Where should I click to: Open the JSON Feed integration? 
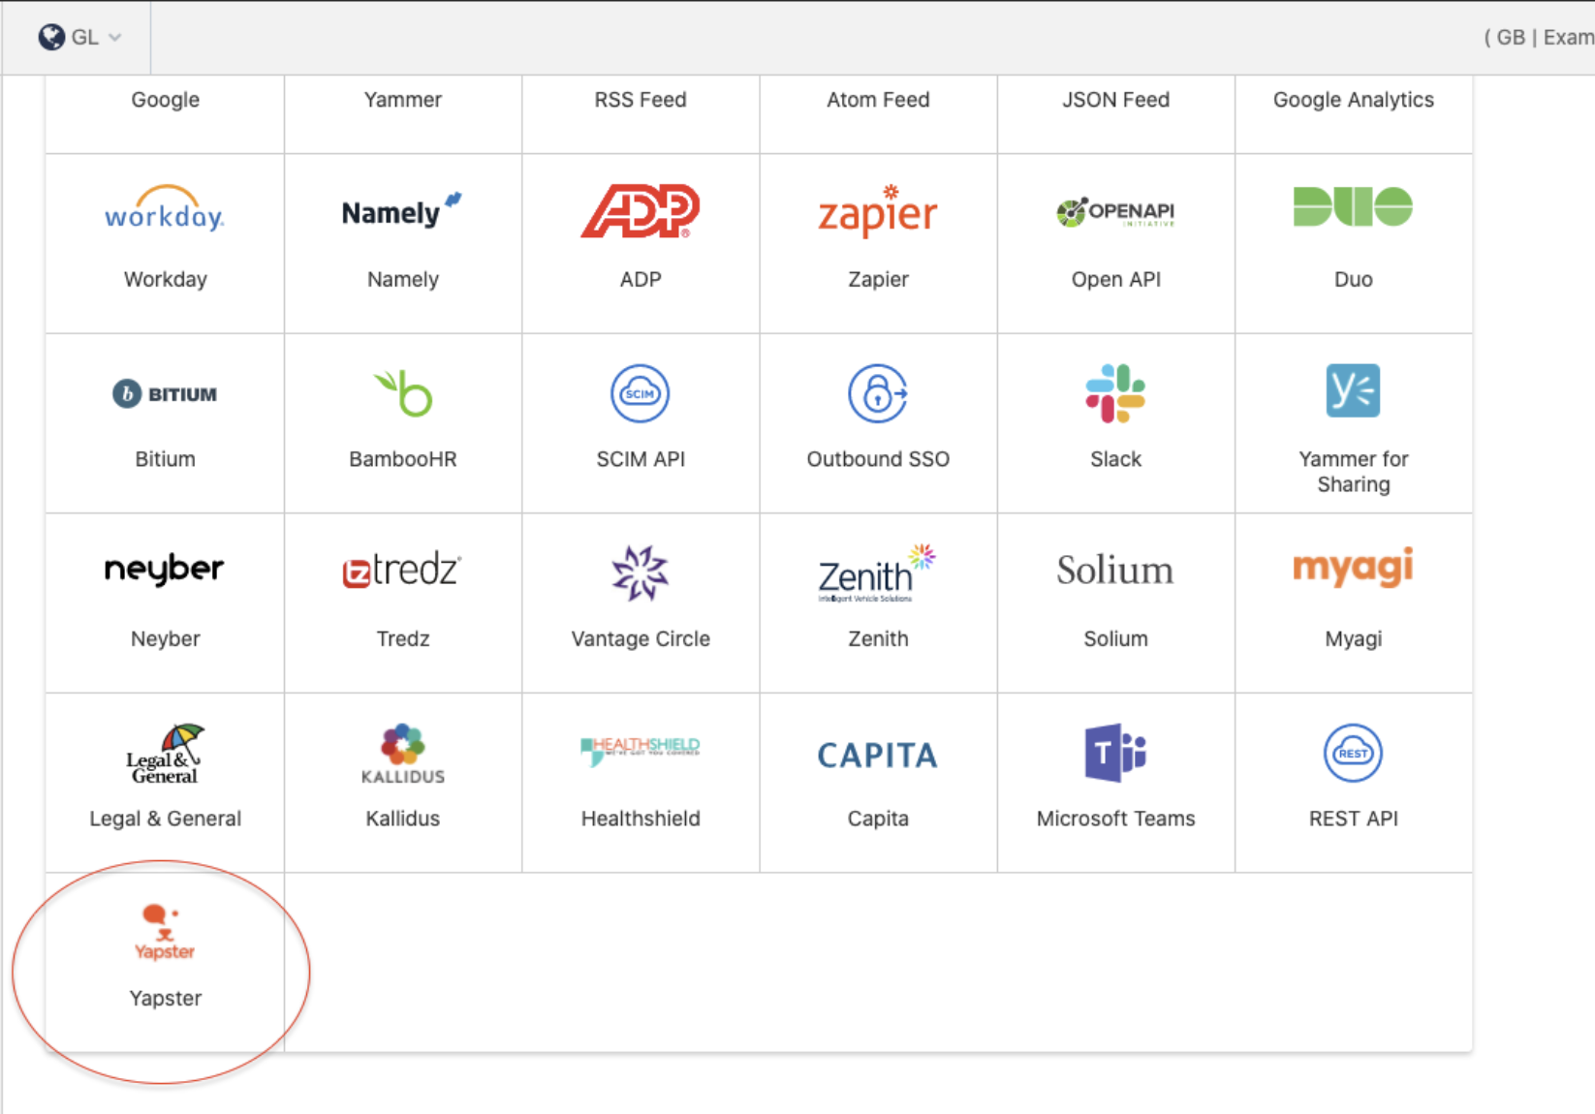pyautogui.click(x=1115, y=100)
